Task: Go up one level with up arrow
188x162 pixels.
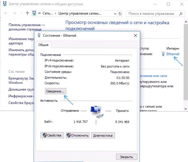Action: (x=27, y=13)
